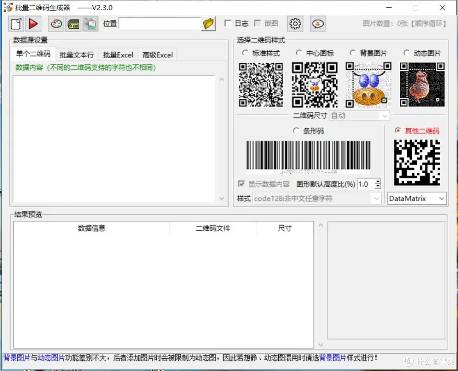
Task: Click the center-icon QR sample thumbnail
Action: coord(315,85)
